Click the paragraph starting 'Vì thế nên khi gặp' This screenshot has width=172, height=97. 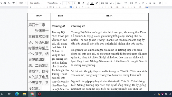[x=109, y=73]
